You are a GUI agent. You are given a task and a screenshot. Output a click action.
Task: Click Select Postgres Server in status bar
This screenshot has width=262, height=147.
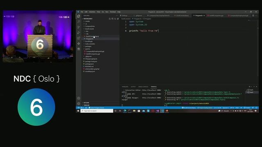point(97,108)
